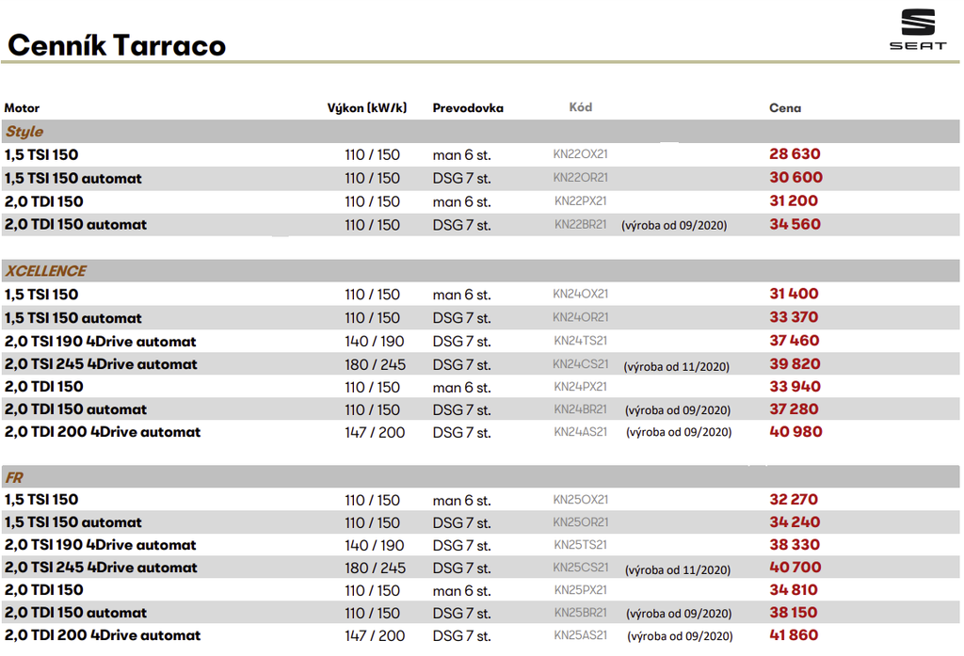Click model code KN25CS21

[580, 568]
